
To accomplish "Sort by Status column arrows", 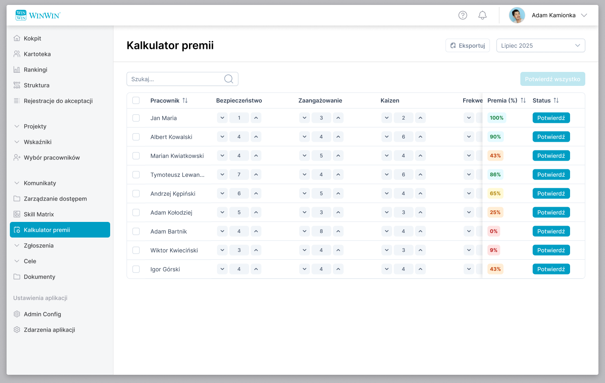I will click(556, 100).
